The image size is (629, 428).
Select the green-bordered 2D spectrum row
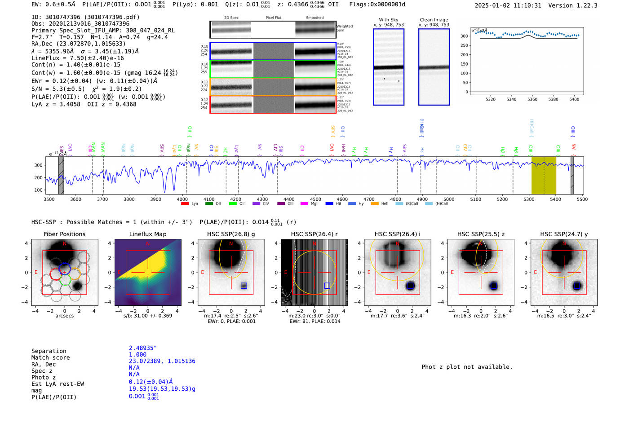pyautogui.click(x=273, y=69)
